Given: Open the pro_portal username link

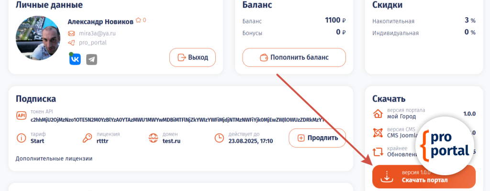Looking at the screenshot, I should click(92, 42).
